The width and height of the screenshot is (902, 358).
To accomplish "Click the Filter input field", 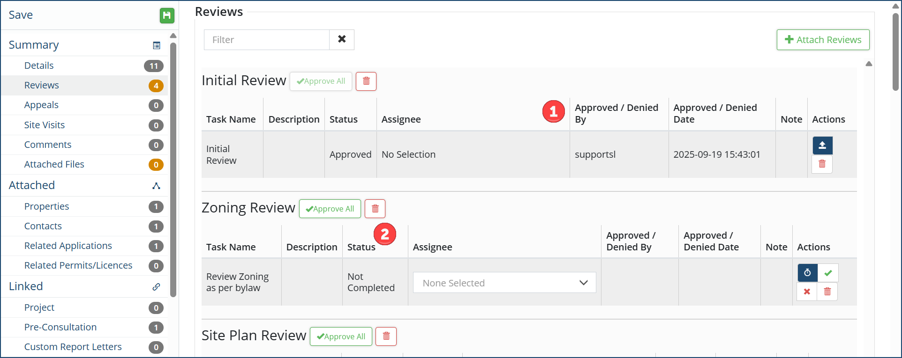I will 267,40.
